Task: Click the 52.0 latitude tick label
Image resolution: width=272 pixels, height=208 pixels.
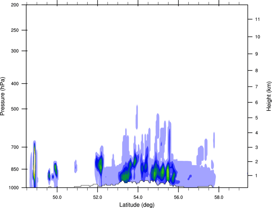Action: click(98, 197)
